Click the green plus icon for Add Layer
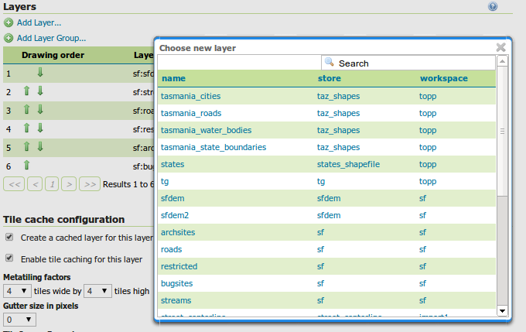Viewport: 526px width, 332px height. [9, 22]
